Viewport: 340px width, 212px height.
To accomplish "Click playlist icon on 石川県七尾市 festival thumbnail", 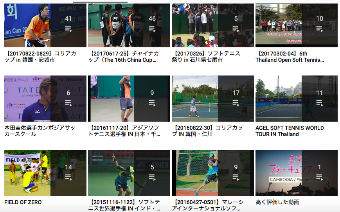I will (x=236, y=29).
